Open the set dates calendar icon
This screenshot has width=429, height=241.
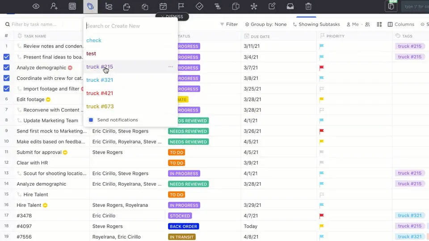tap(163, 6)
